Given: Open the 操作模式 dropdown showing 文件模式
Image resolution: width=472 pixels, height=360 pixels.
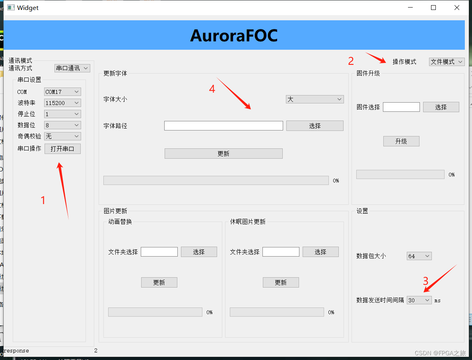Looking at the screenshot, I should click(x=447, y=62).
